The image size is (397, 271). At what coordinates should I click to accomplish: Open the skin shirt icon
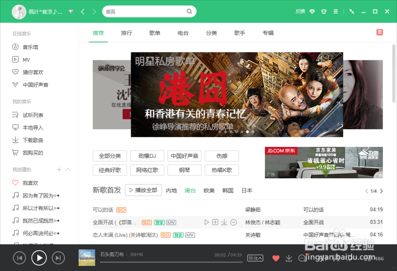[x=324, y=12]
